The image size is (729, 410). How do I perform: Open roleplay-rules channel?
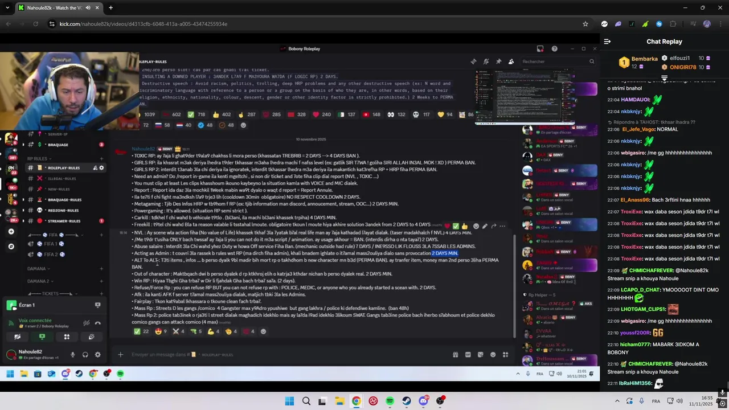(63, 168)
